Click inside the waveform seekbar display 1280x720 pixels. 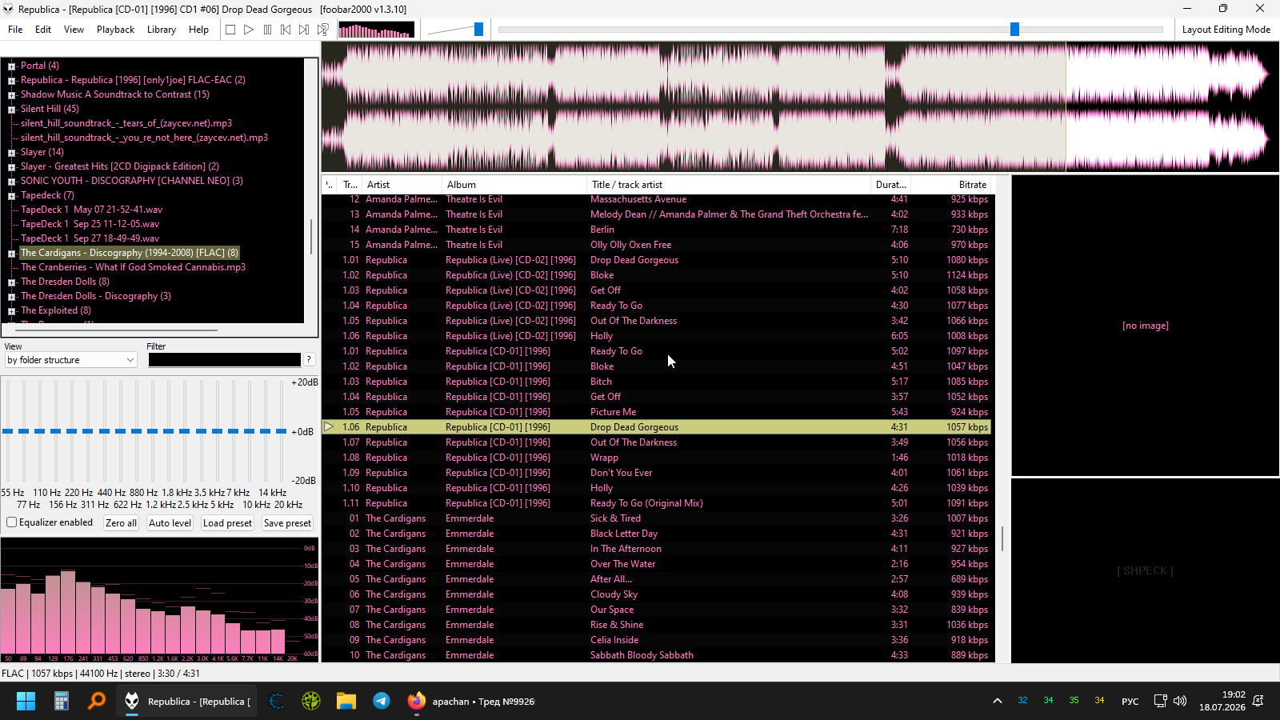[800, 107]
